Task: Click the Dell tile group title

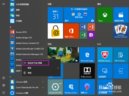Action: point(99,44)
